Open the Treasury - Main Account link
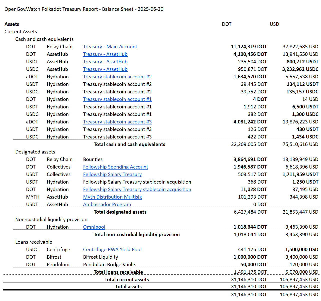Image resolution: width=321 pixels, height=301 pixels. click(110, 47)
